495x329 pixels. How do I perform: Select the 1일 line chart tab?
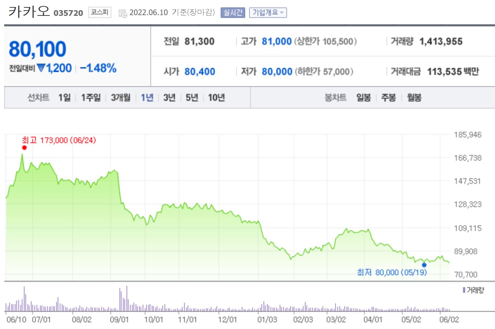[64, 97]
